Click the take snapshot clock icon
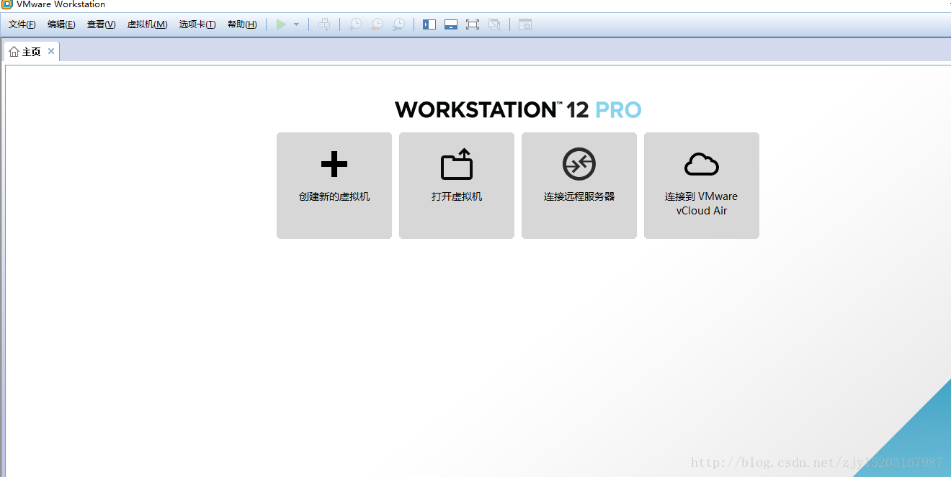This screenshot has height=477, width=951. point(355,24)
